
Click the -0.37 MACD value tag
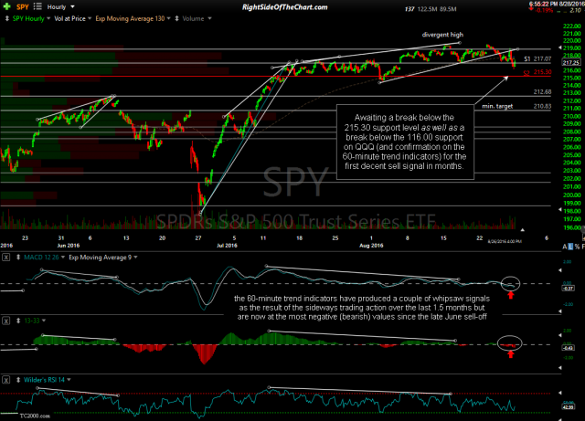click(x=569, y=289)
